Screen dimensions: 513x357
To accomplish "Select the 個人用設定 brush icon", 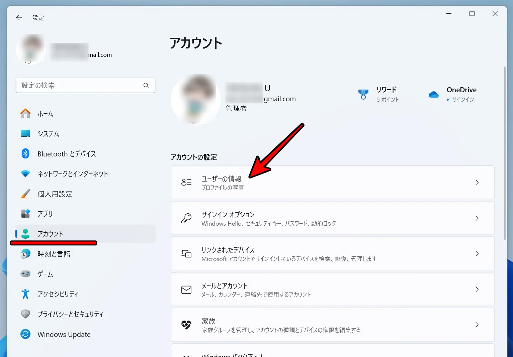I will (25, 194).
